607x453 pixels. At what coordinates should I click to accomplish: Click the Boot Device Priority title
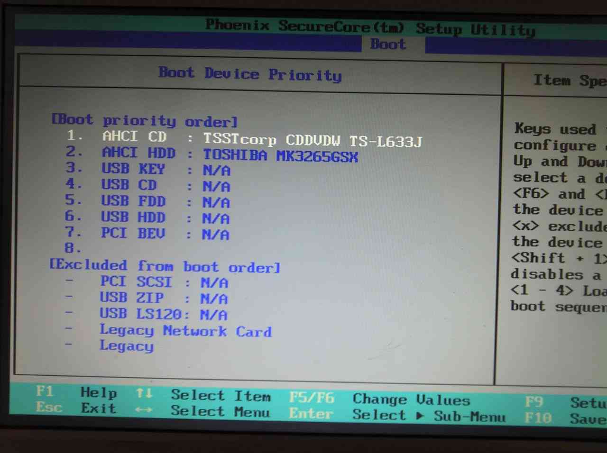pyautogui.click(x=250, y=74)
